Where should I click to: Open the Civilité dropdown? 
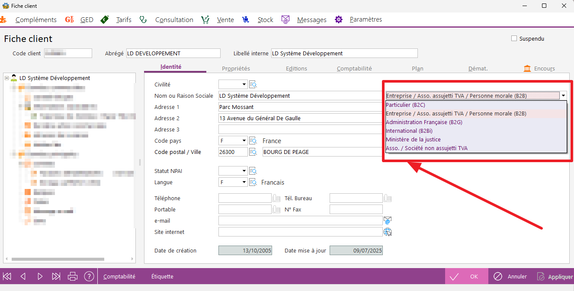tap(244, 85)
